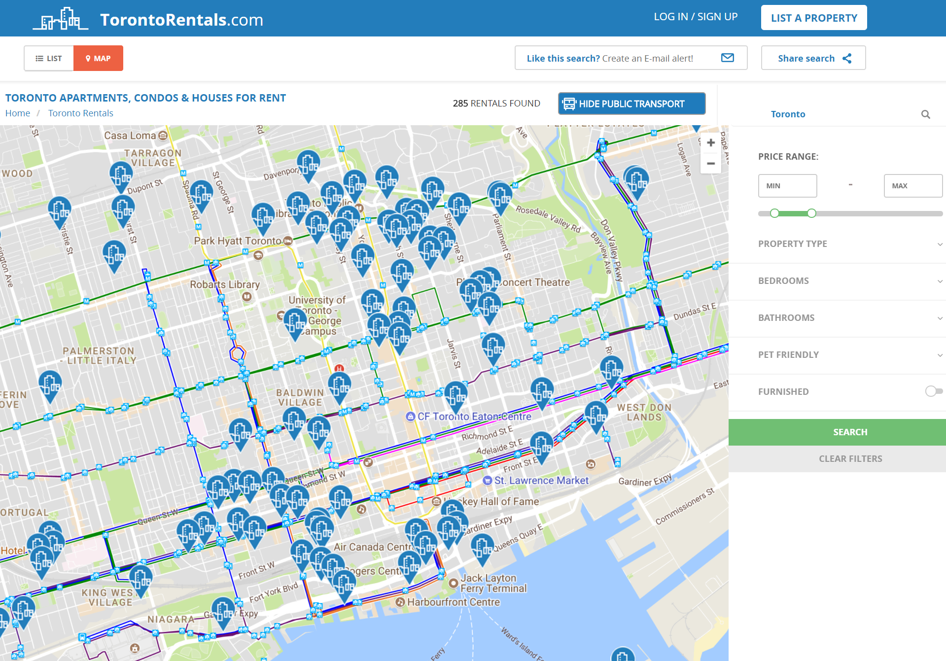Click the Harbourfront Centre label
Screen dimensions: 946x661
click(x=454, y=602)
